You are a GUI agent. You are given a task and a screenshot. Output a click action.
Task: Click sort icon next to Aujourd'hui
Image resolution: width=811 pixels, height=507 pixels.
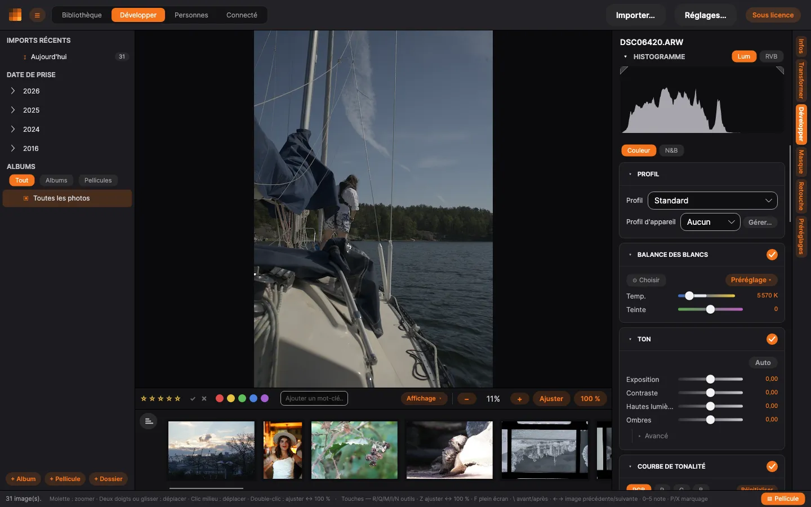click(x=25, y=57)
